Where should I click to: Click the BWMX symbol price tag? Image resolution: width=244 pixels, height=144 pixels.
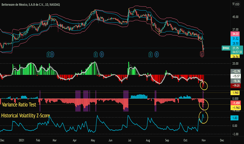pyautogui.click(x=226, y=48)
